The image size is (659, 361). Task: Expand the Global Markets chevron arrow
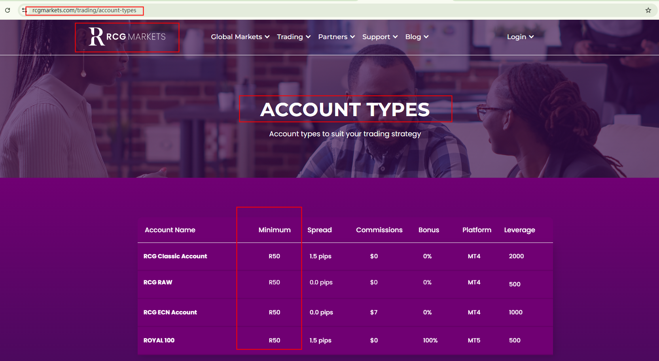click(x=267, y=37)
